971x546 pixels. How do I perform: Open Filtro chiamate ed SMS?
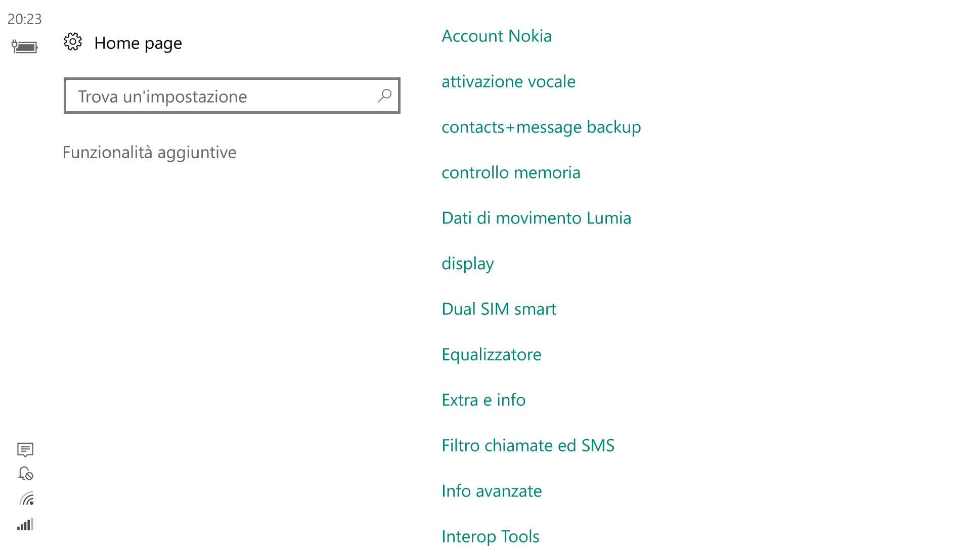click(x=528, y=445)
